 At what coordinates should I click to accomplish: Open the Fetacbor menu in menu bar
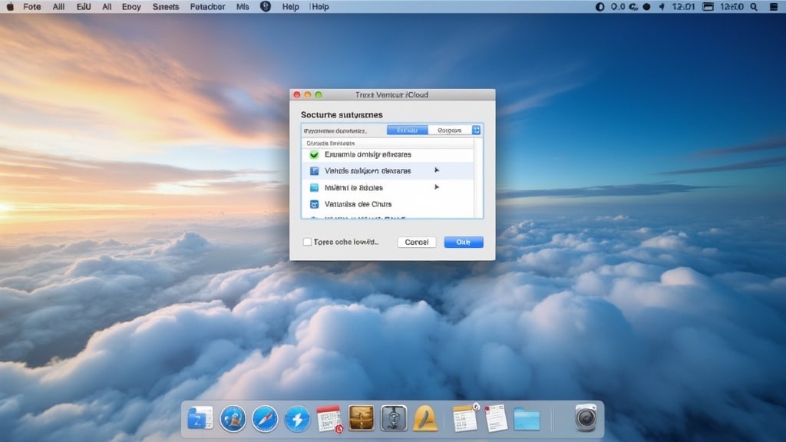click(x=207, y=6)
